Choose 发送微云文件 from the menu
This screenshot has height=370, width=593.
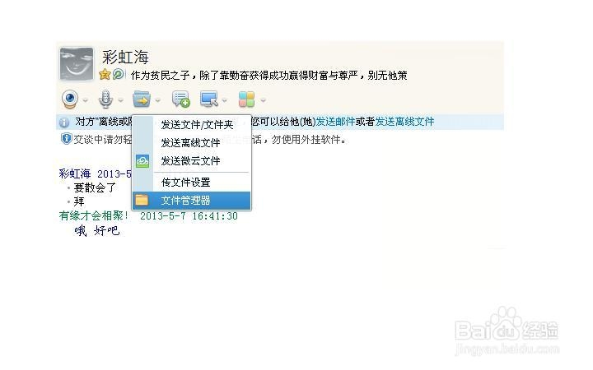[191, 161]
